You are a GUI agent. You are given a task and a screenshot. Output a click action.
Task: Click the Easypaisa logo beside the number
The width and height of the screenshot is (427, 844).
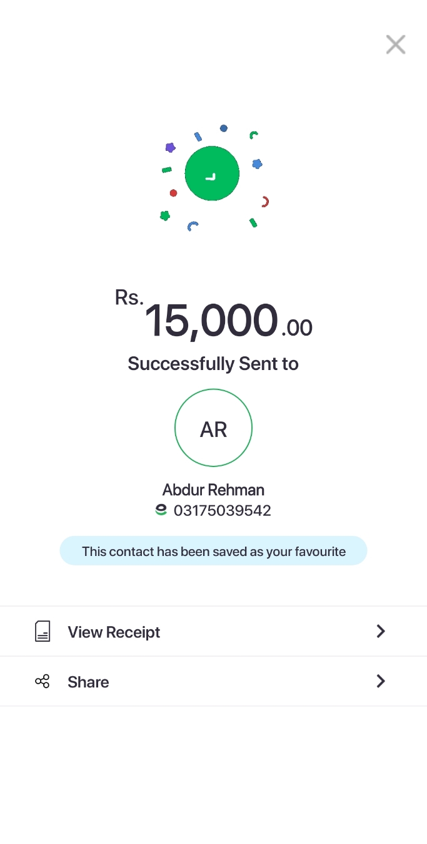(x=161, y=510)
